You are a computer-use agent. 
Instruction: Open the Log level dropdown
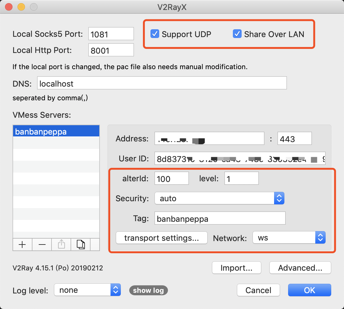[x=87, y=290]
